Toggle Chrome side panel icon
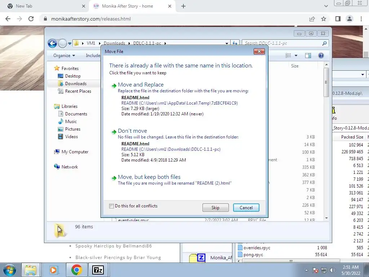The height and width of the screenshot is (277, 369). [338, 19]
